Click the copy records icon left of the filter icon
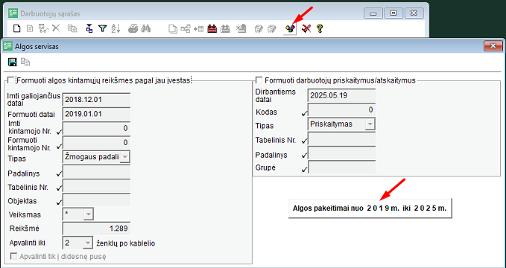The image size is (506, 268). (x=72, y=29)
